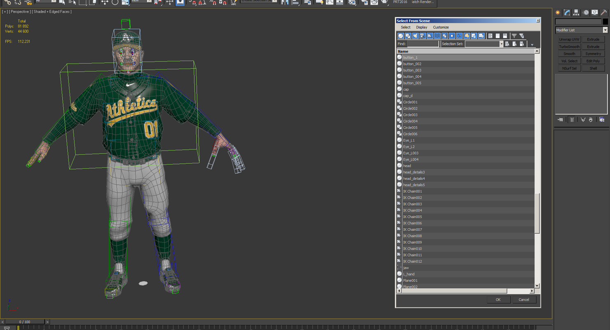Click the Name column header
Screen dimensions: 610x330
tap(465, 51)
